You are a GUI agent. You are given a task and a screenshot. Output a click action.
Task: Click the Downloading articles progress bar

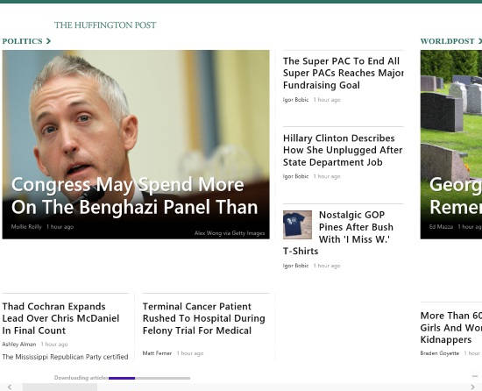tap(149, 378)
